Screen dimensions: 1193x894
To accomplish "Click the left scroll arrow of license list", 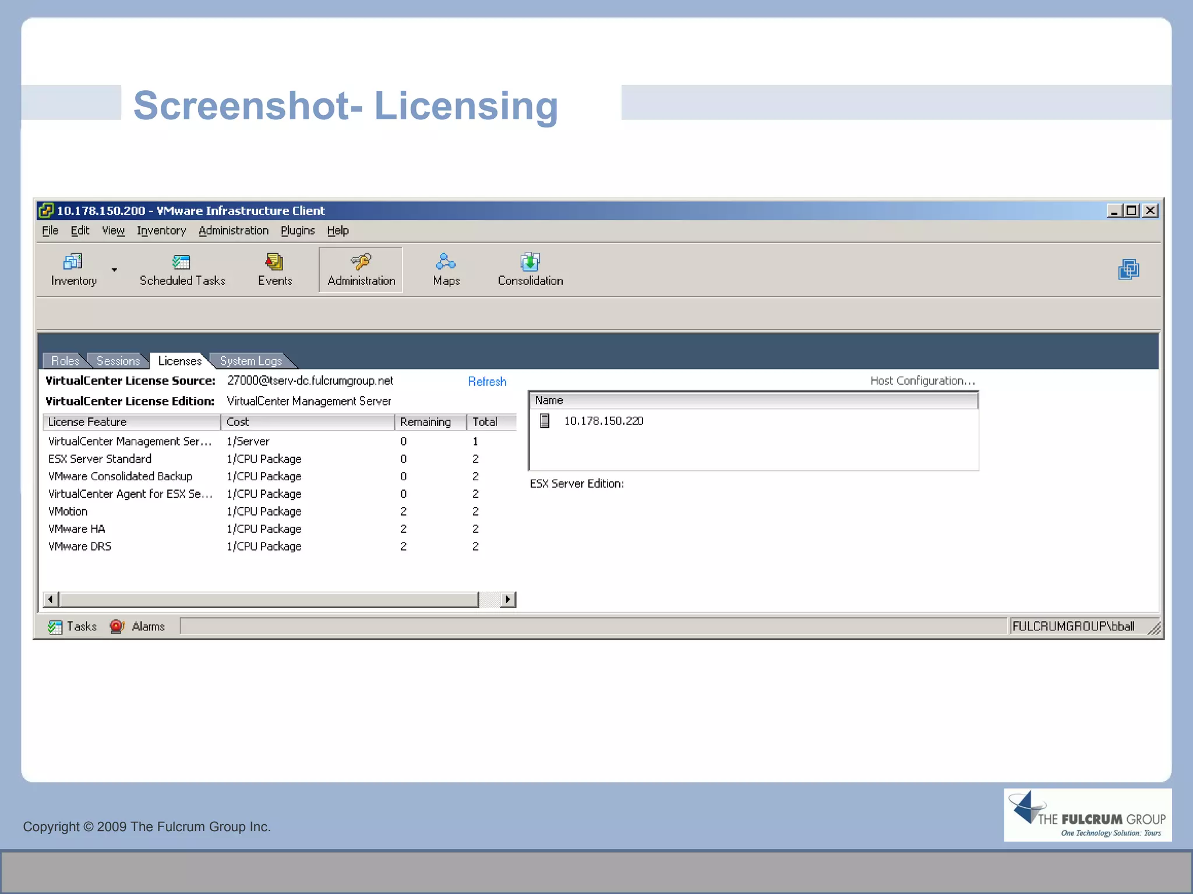I will tap(51, 599).
